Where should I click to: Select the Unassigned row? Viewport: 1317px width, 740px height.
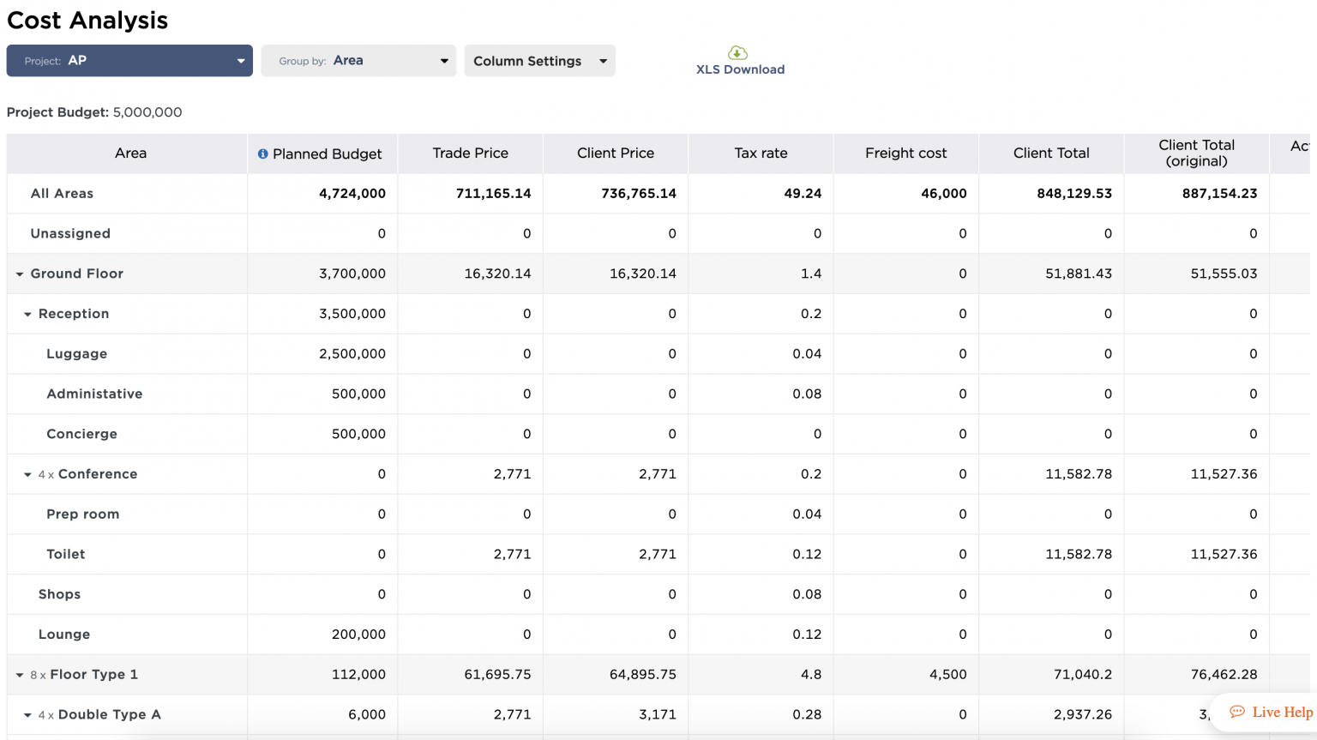pyautogui.click(x=70, y=233)
